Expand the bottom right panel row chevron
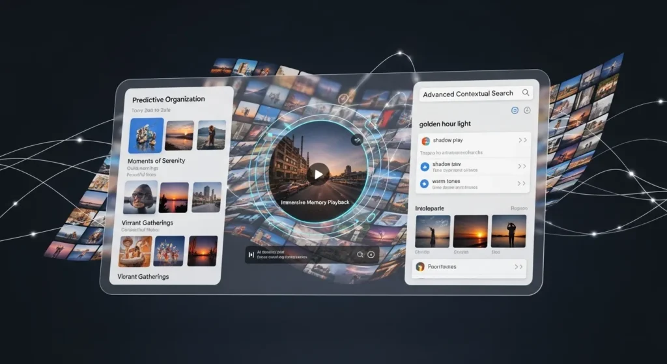 click(518, 266)
